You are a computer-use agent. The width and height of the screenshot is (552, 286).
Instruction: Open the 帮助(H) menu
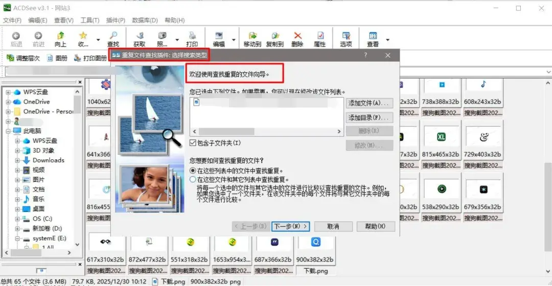[x=175, y=20]
